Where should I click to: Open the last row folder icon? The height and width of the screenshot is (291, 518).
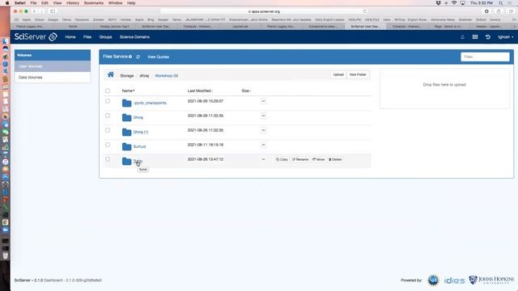[x=126, y=161]
